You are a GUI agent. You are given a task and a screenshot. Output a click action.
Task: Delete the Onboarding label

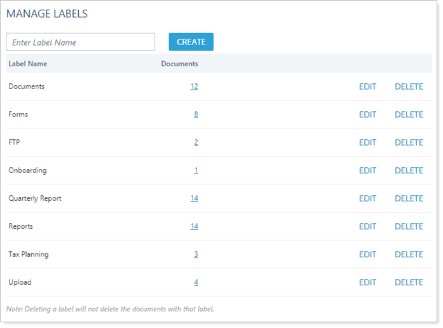[x=409, y=170]
